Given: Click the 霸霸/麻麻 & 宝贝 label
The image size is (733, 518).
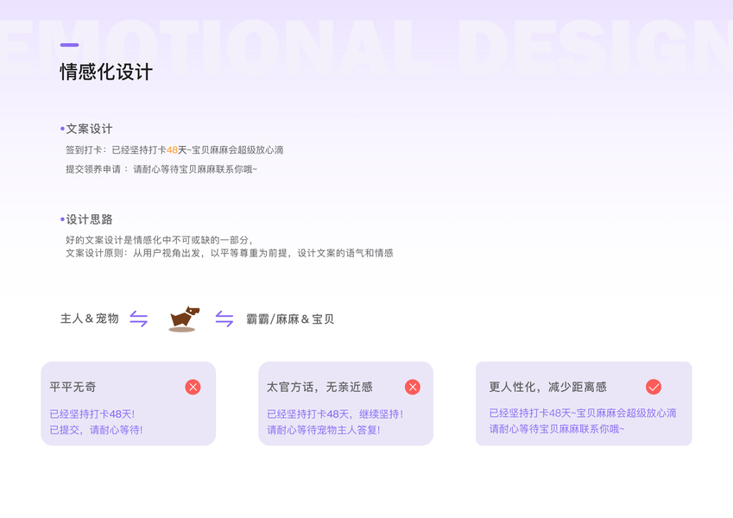Looking at the screenshot, I should [x=290, y=319].
